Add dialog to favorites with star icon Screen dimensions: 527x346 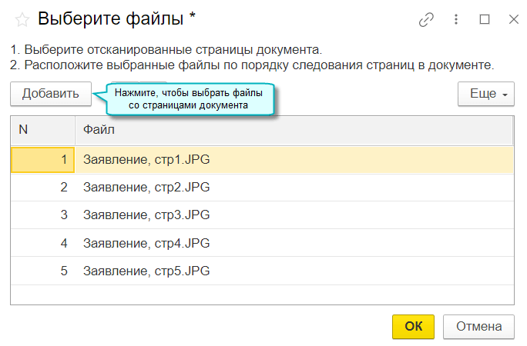pos(22,20)
